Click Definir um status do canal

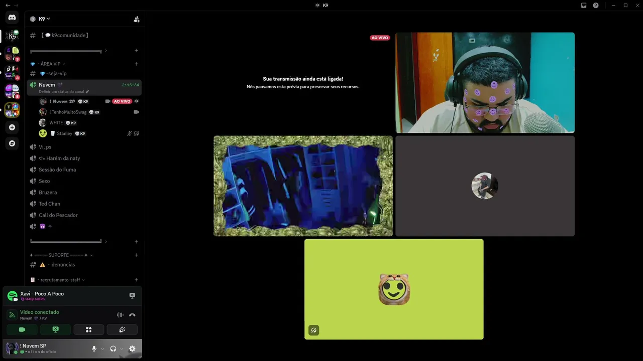61,92
